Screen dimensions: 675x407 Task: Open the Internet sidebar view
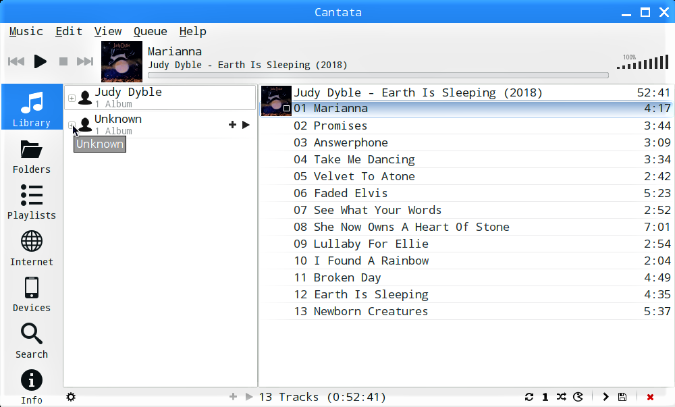coord(32,248)
